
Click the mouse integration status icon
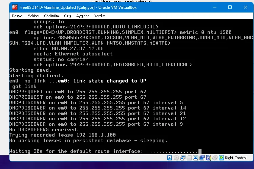point(215,158)
